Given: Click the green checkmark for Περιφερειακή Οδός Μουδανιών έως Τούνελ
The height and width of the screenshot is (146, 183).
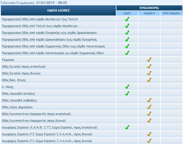Looking at the screenshot, I should [127, 19].
